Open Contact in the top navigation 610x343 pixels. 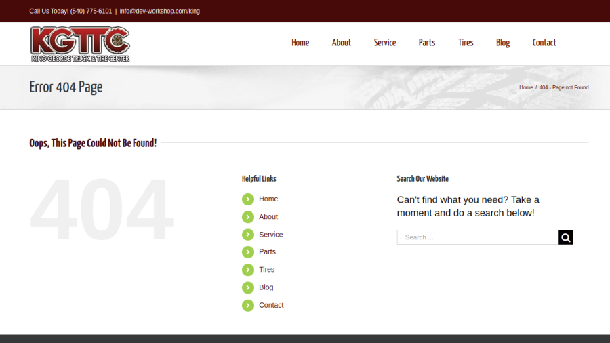[x=544, y=43]
